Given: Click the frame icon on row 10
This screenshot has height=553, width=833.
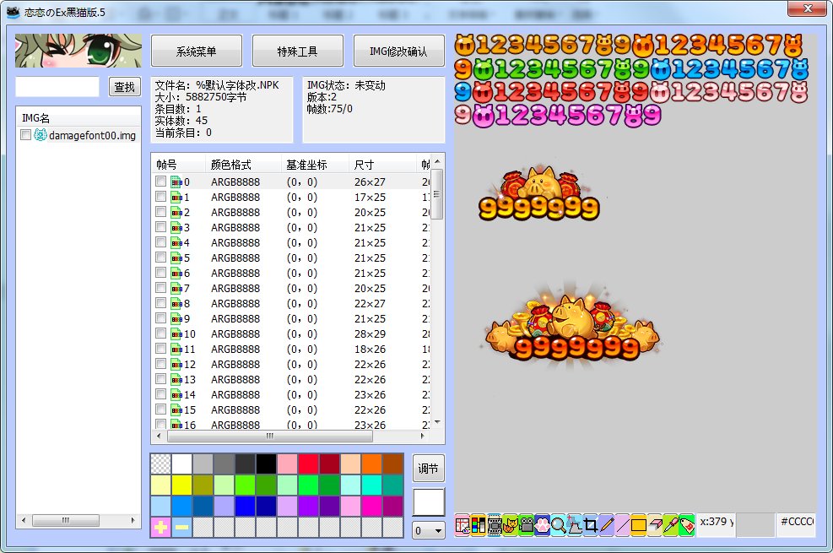Looking at the screenshot, I should pos(176,333).
